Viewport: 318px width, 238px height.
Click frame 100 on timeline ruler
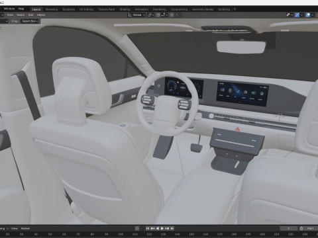click(121, 234)
